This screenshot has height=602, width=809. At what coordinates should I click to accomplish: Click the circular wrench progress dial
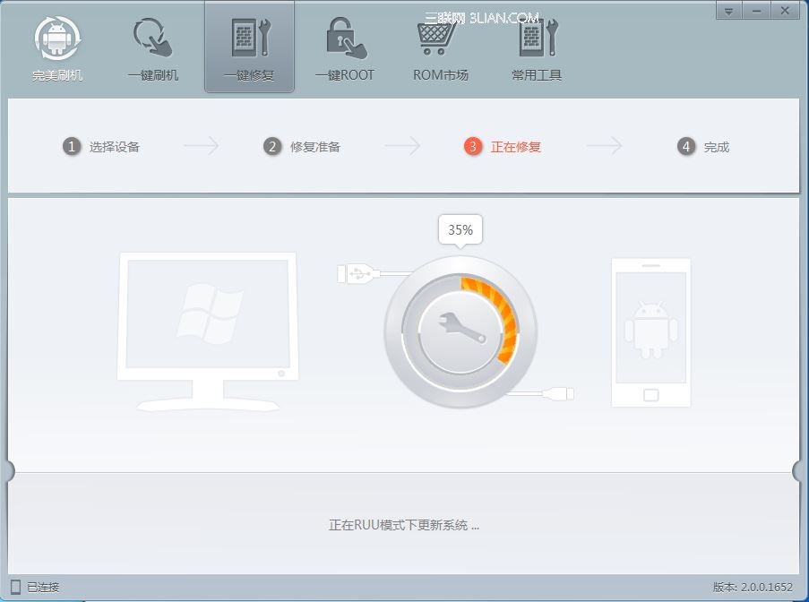coord(460,331)
